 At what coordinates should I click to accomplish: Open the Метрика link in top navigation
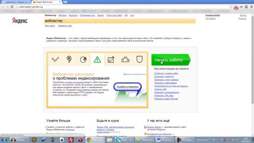click(x=63, y=15)
